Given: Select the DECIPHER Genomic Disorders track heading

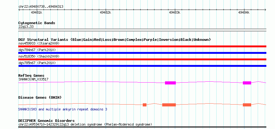Looking at the screenshot, I should pos(46,121).
